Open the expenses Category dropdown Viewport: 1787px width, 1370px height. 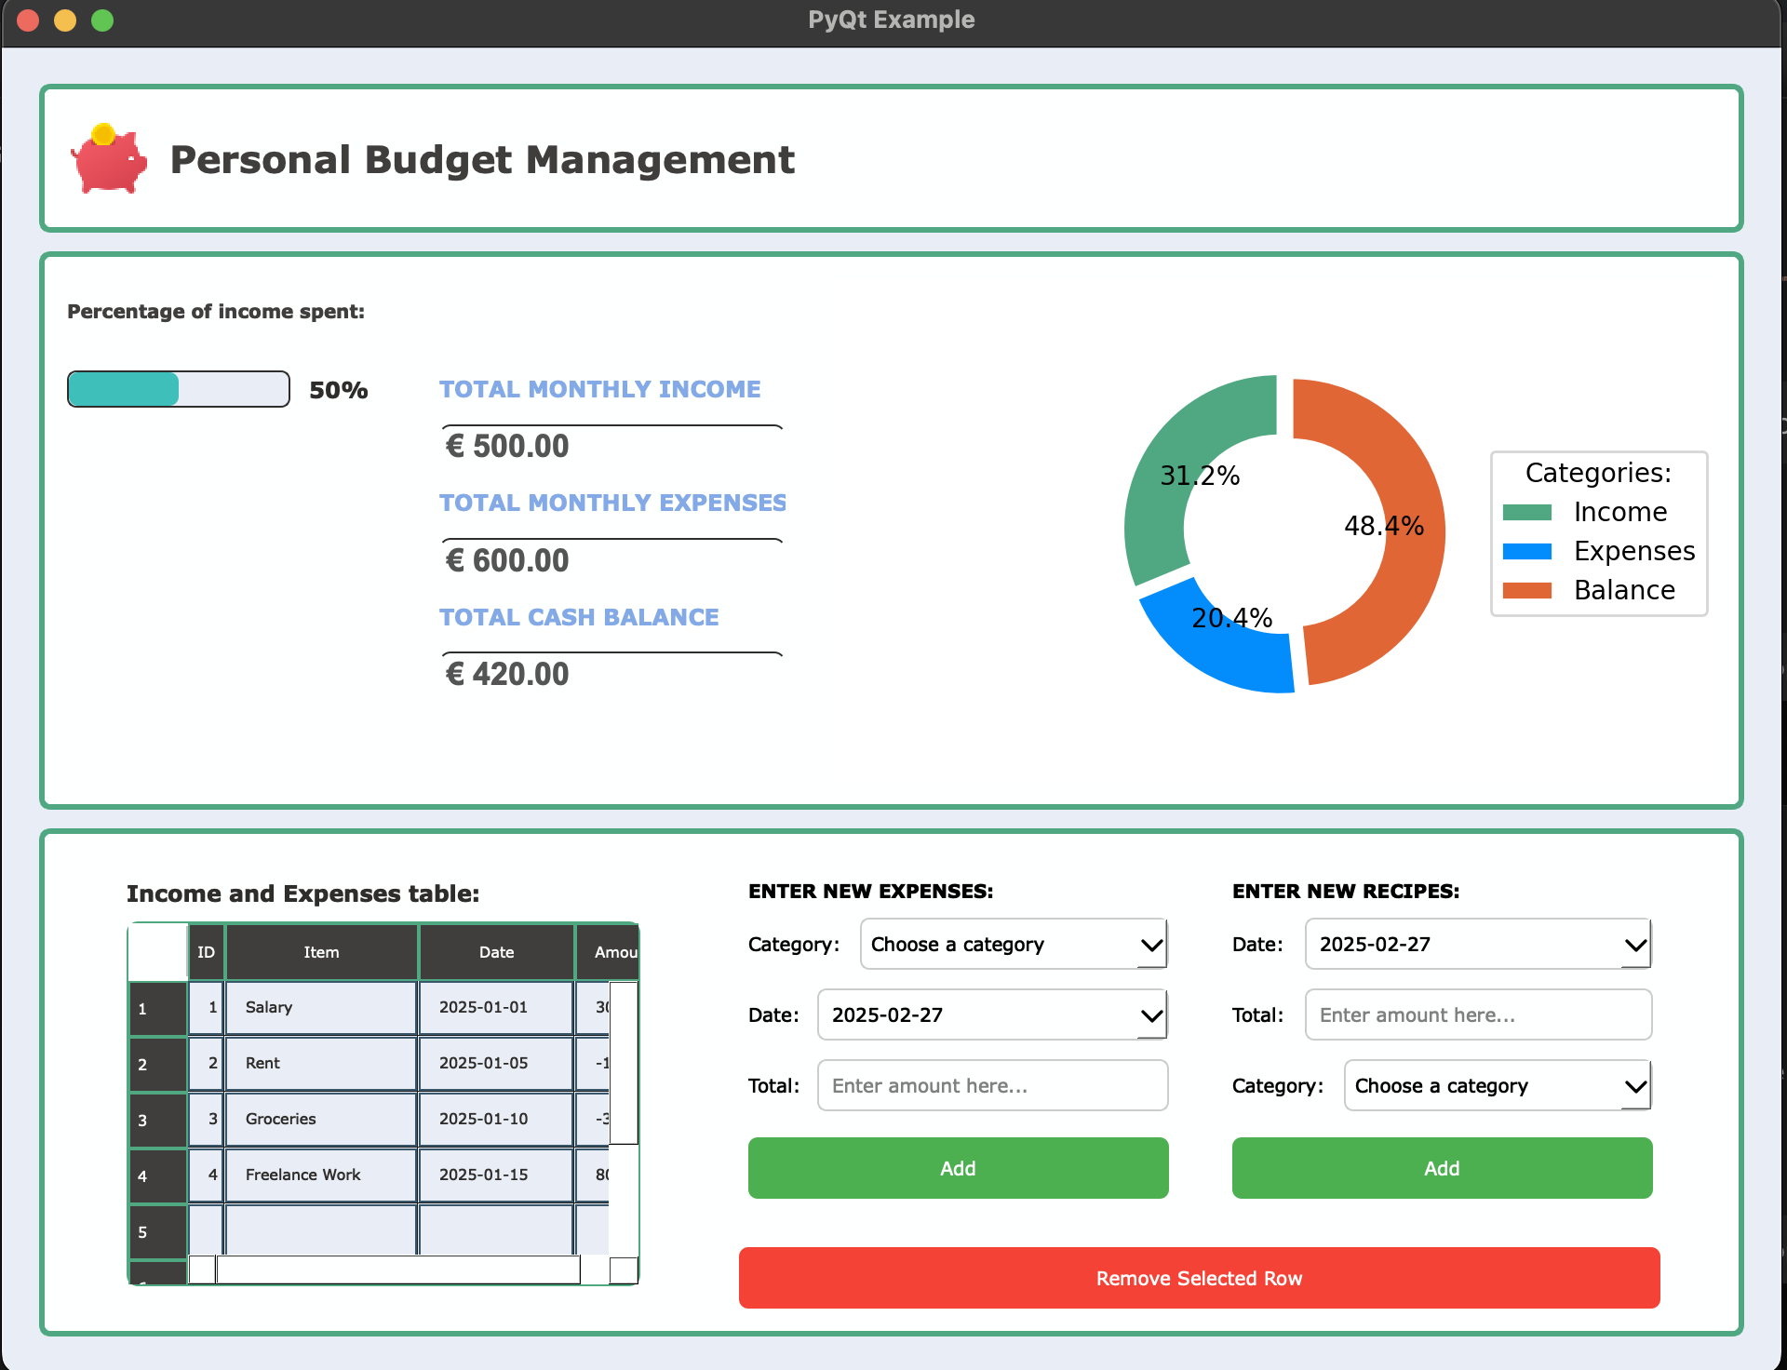point(1014,945)
